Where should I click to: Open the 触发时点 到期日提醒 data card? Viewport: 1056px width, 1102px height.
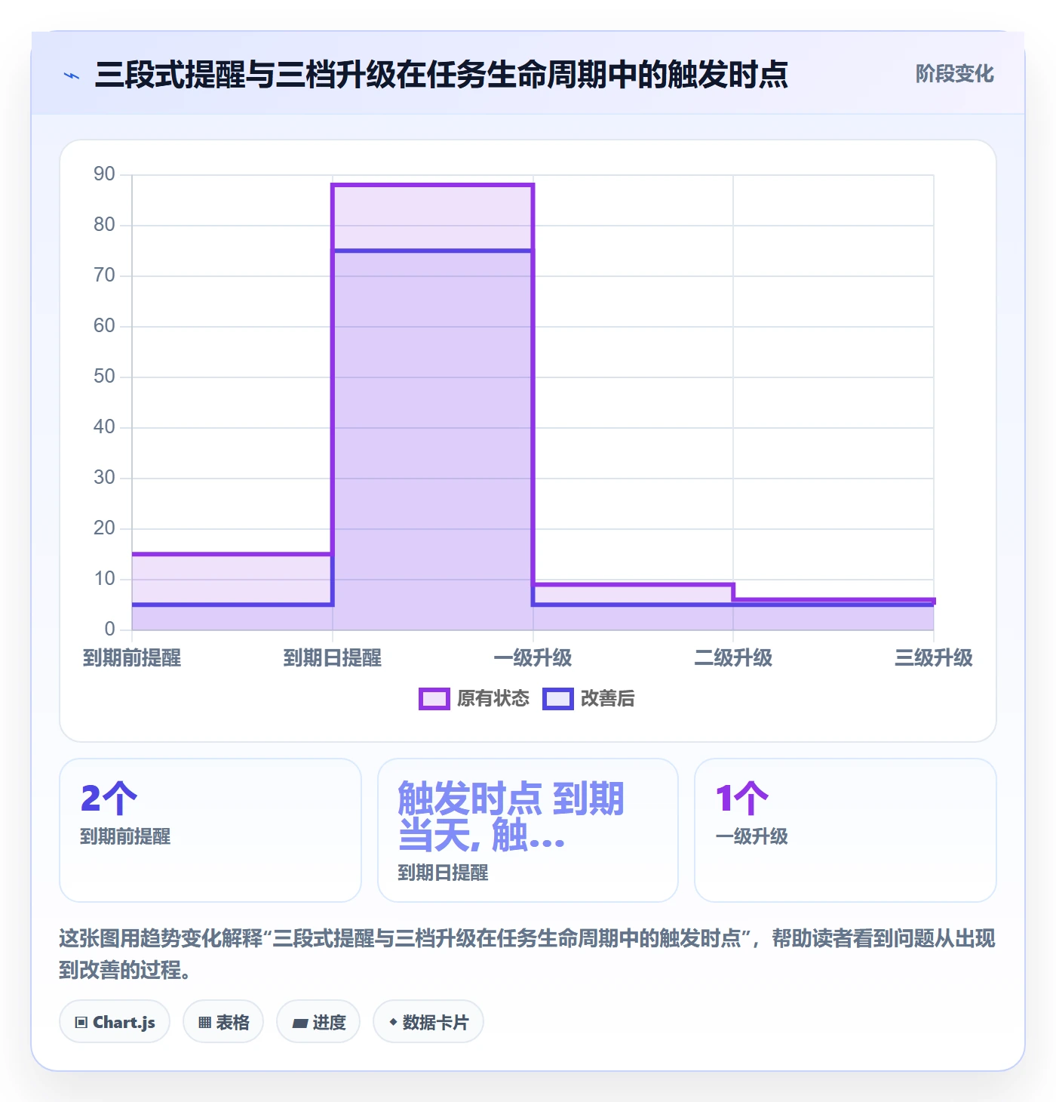point(528,830)
